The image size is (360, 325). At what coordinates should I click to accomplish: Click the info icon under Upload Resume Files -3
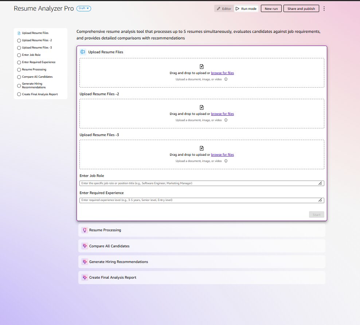click(x=226, y=161)
